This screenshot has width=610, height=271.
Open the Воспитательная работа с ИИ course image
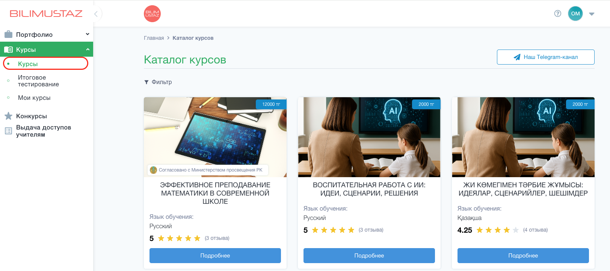[x=369, y=137]
